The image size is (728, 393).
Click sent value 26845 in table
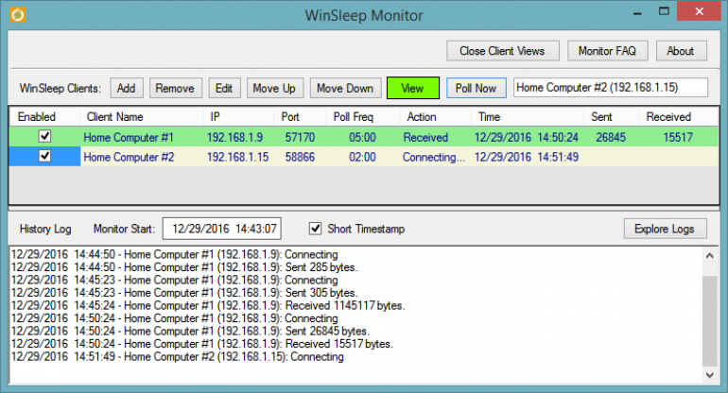coord(611,137)
